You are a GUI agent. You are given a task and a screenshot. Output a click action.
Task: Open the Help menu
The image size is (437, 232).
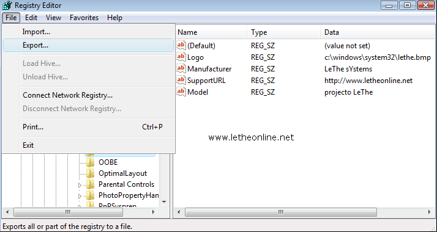click(114, 18)
